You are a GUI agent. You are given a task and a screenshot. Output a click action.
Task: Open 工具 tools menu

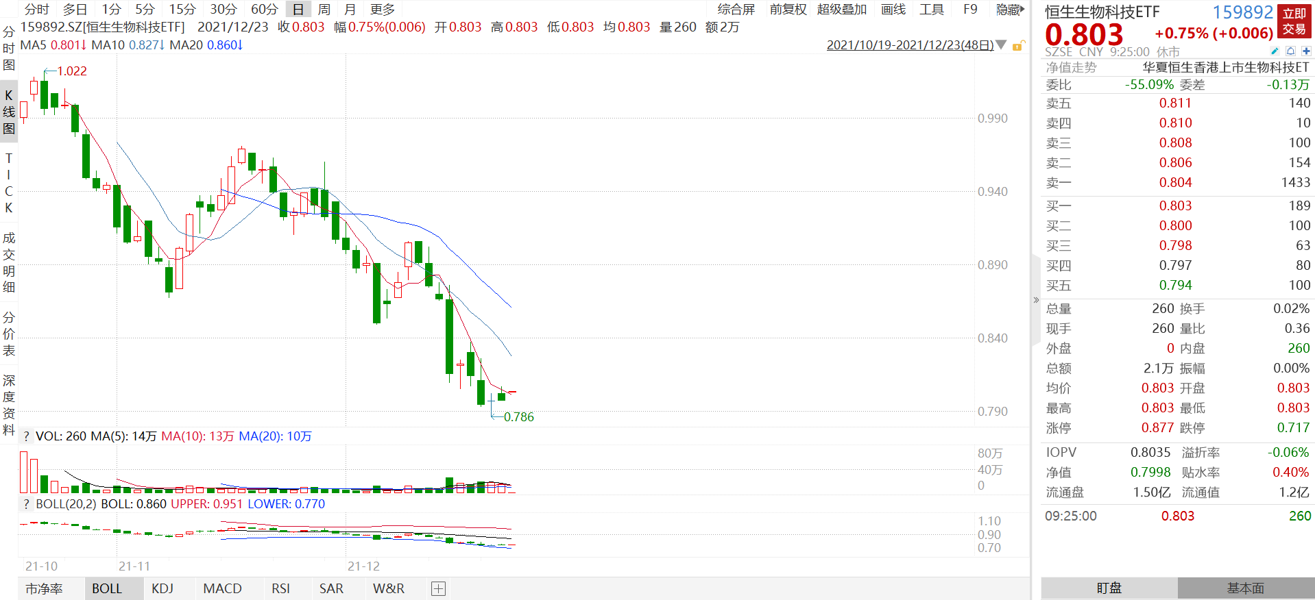click(x=932, y=10)
